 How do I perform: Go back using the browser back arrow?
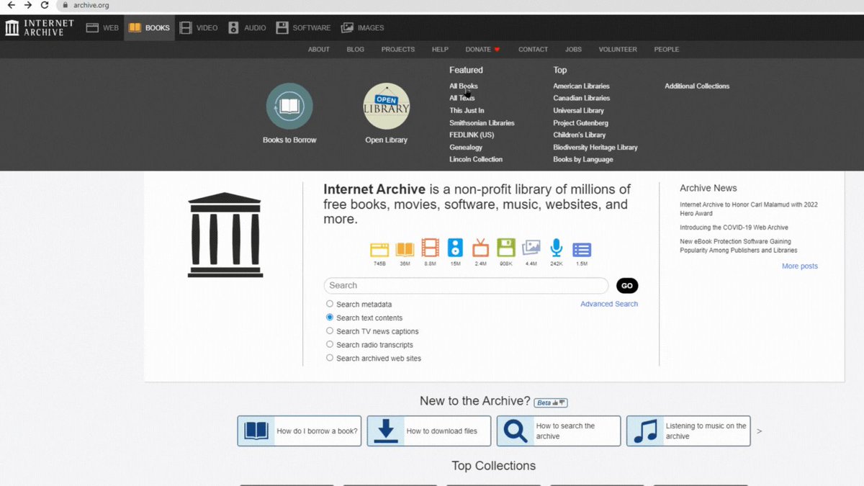(11, 5)
